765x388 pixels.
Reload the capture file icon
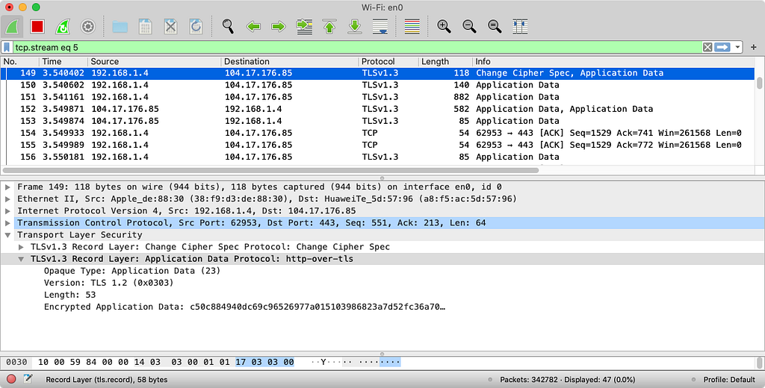pyautogui.click(x=196, y=26)
